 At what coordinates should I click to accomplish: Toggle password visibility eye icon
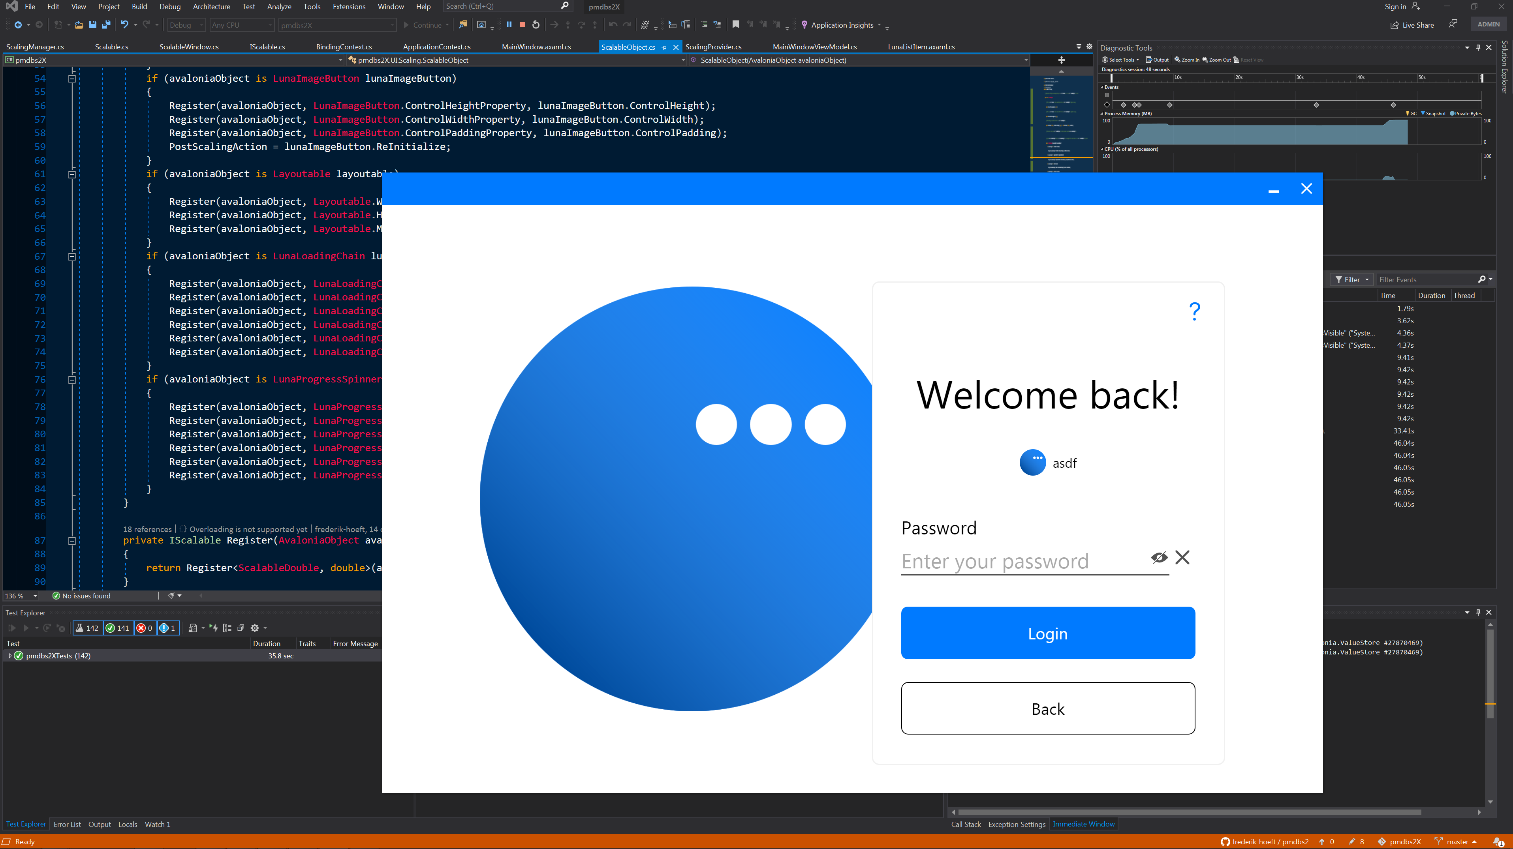pyautogui.click(x=1159, y=557)
